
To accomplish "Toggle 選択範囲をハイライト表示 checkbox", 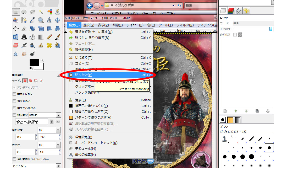I will (x=14, y=159).
